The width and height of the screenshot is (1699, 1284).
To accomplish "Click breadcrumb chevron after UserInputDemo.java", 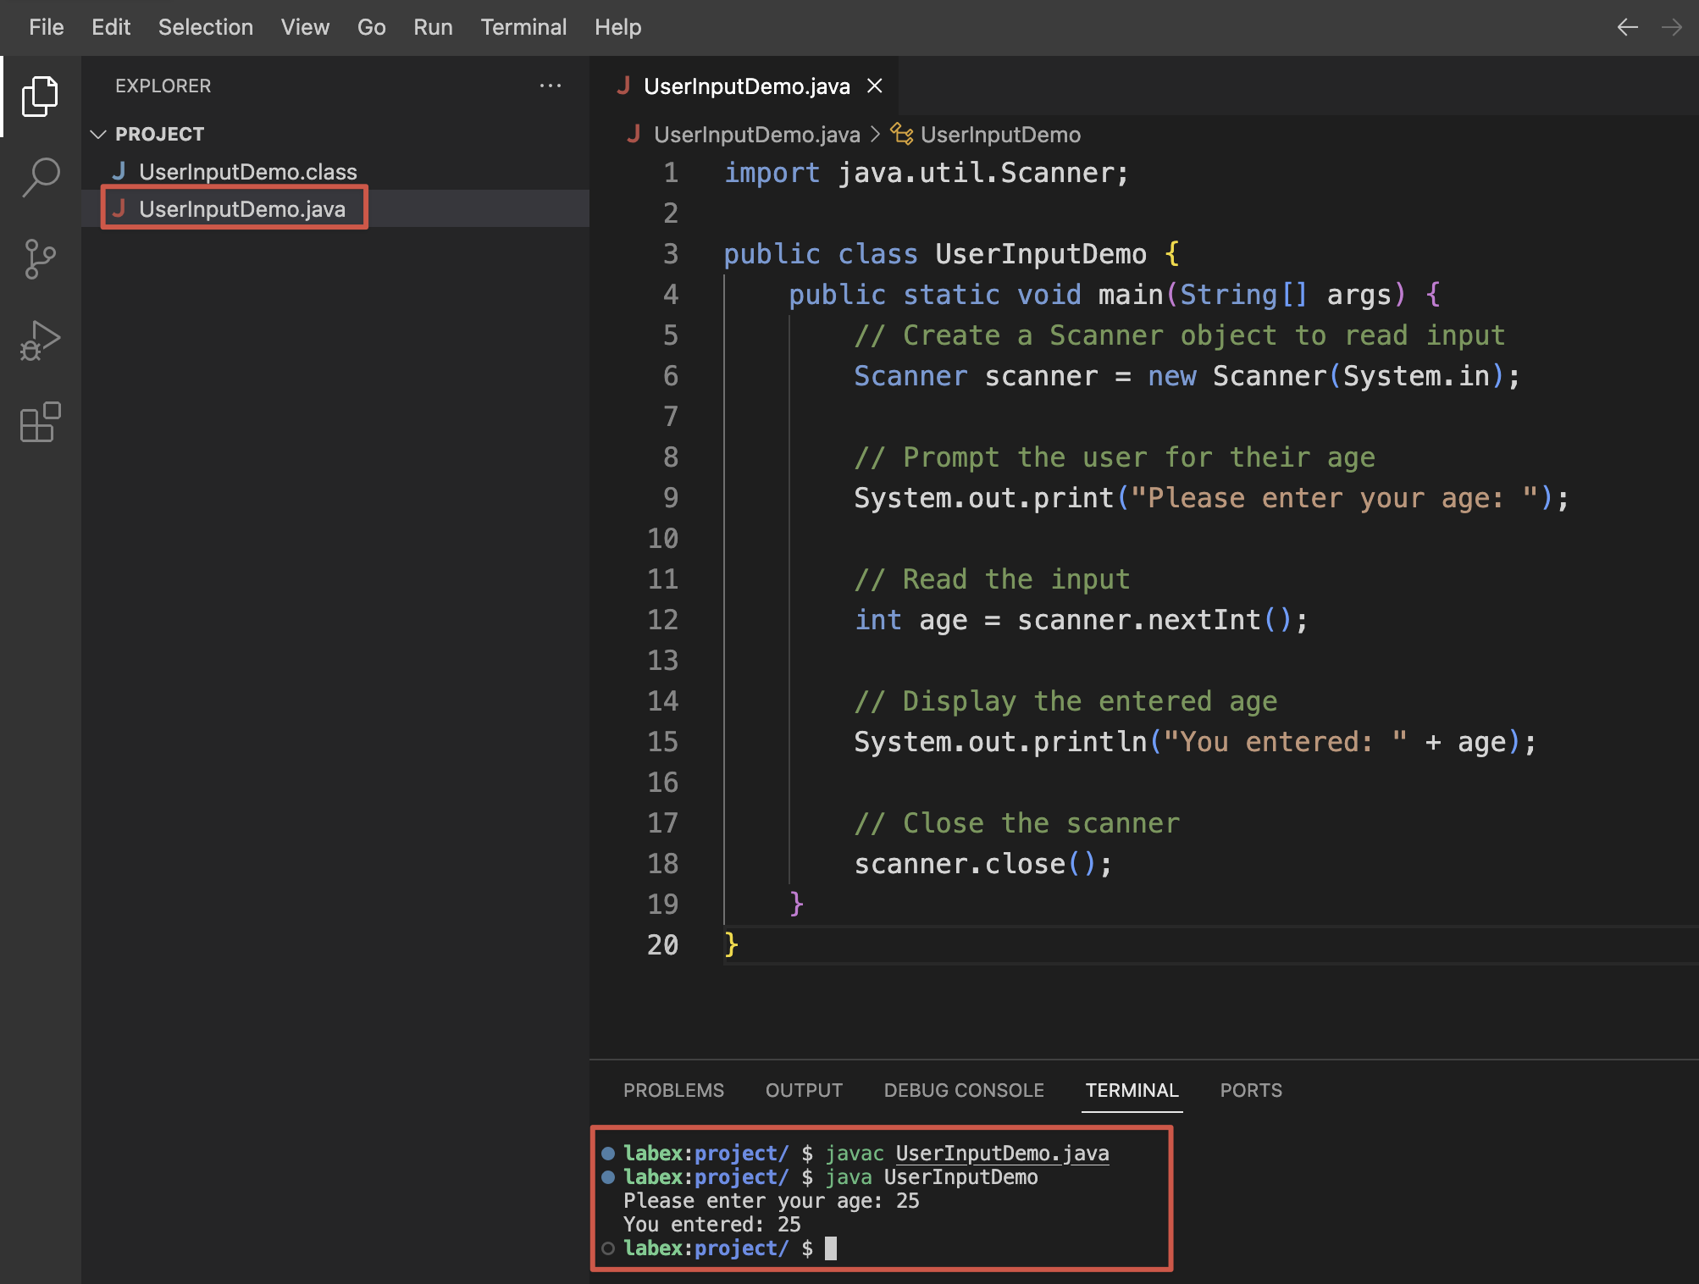I will point(876,134).
